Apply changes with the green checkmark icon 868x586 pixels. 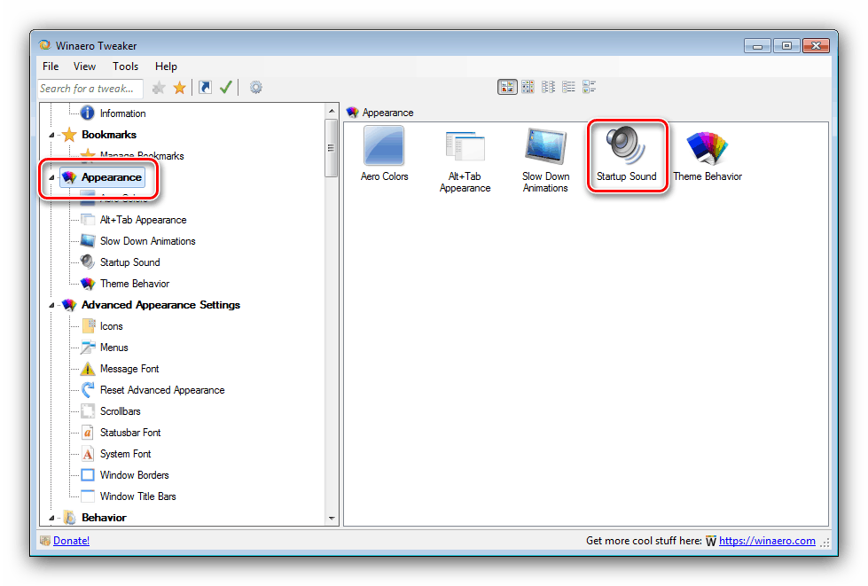[225, 87]
